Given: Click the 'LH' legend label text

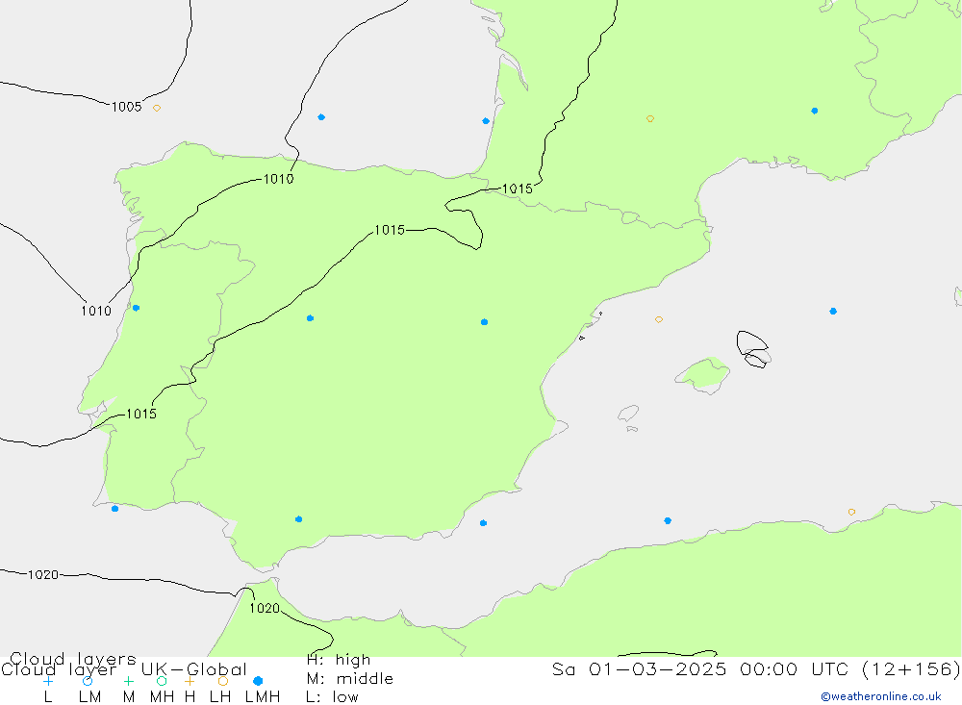Looking at the screenshot, I should click(x=220, y=697).
